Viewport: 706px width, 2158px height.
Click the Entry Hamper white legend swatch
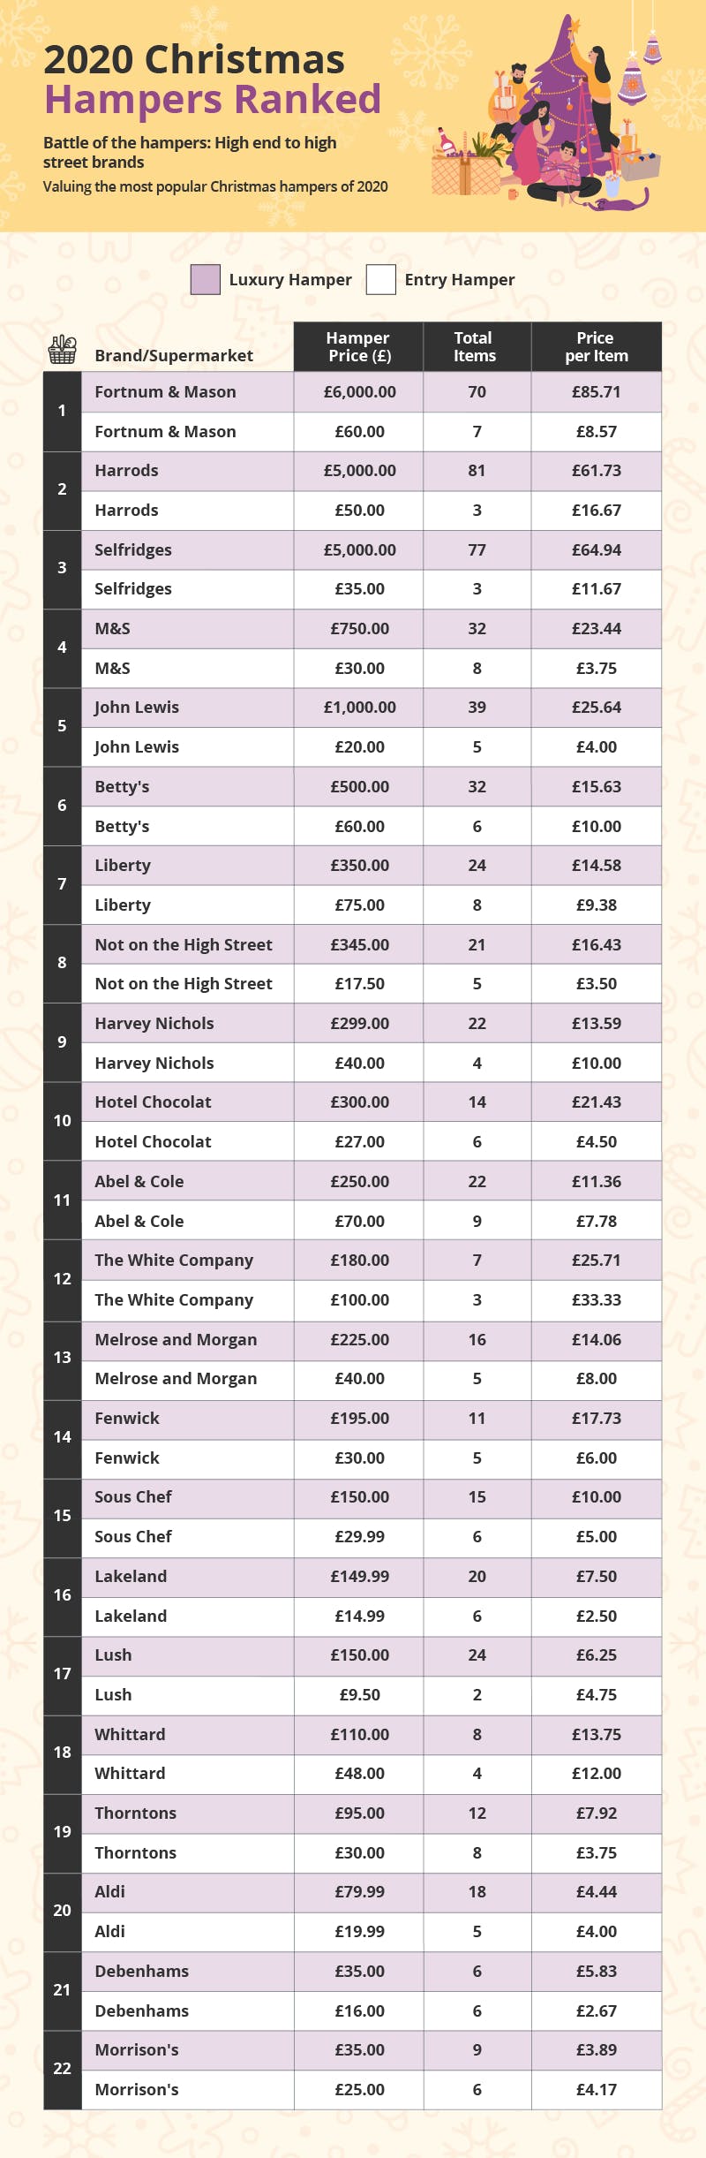(380, 279)
